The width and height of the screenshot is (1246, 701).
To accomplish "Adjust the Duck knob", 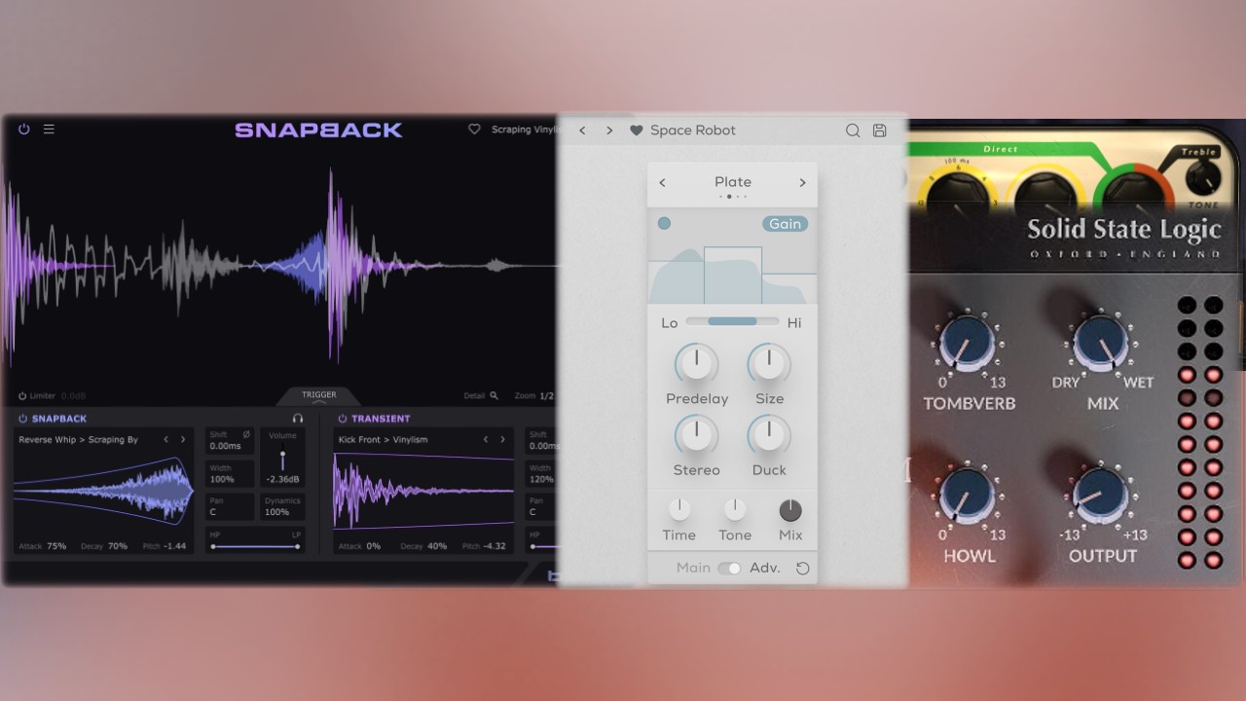I will [x=769, y=435].
